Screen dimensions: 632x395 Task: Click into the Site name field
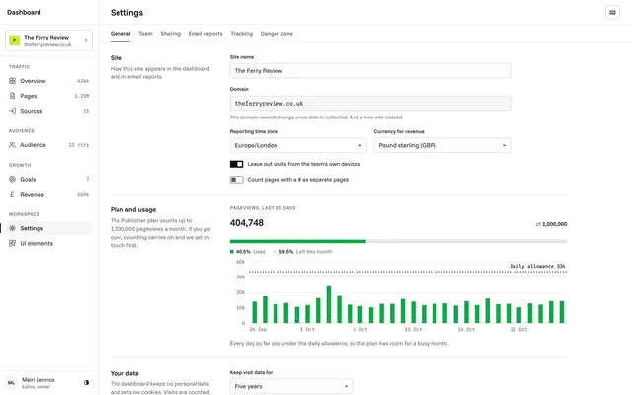370,70
